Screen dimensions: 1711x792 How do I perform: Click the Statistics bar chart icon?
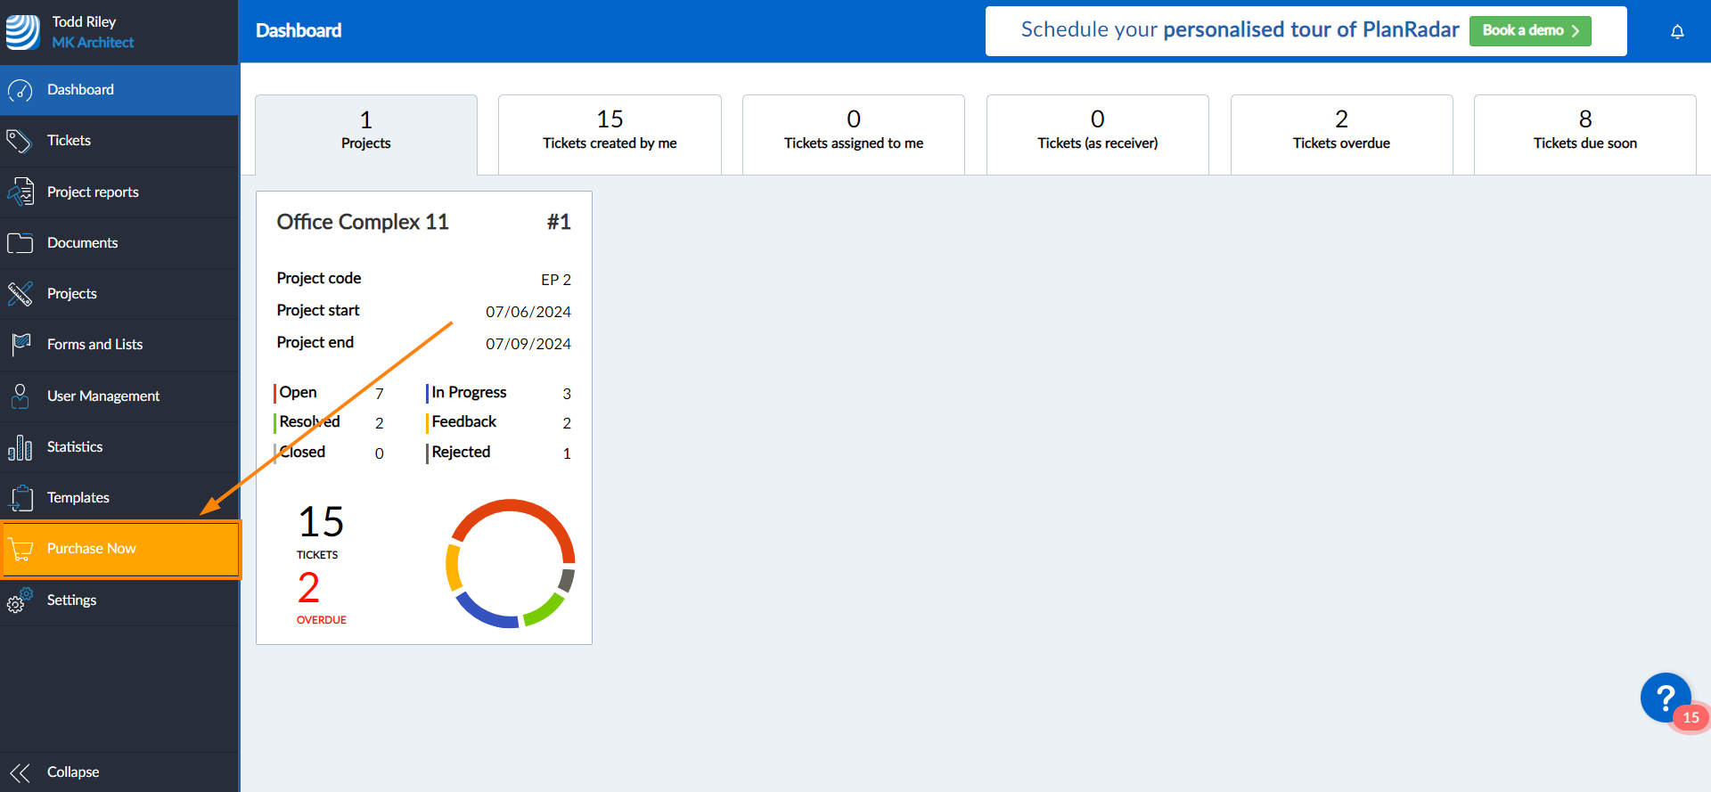[20, 447]
